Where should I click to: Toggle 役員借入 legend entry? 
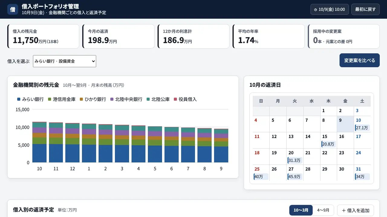pyautogui.click(x=185, y=99)
